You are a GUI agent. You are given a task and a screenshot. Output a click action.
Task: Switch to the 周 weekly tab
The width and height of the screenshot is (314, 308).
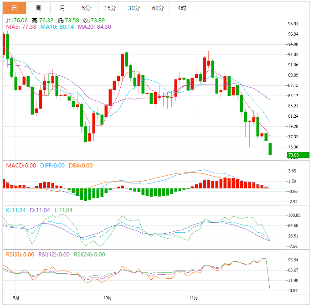pos(38,8)
